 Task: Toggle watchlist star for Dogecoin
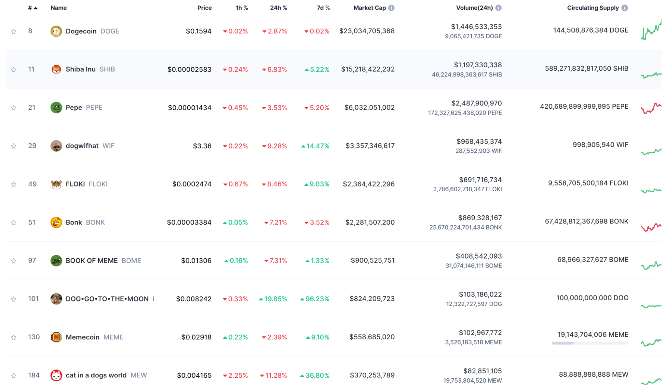click(14, 31)
